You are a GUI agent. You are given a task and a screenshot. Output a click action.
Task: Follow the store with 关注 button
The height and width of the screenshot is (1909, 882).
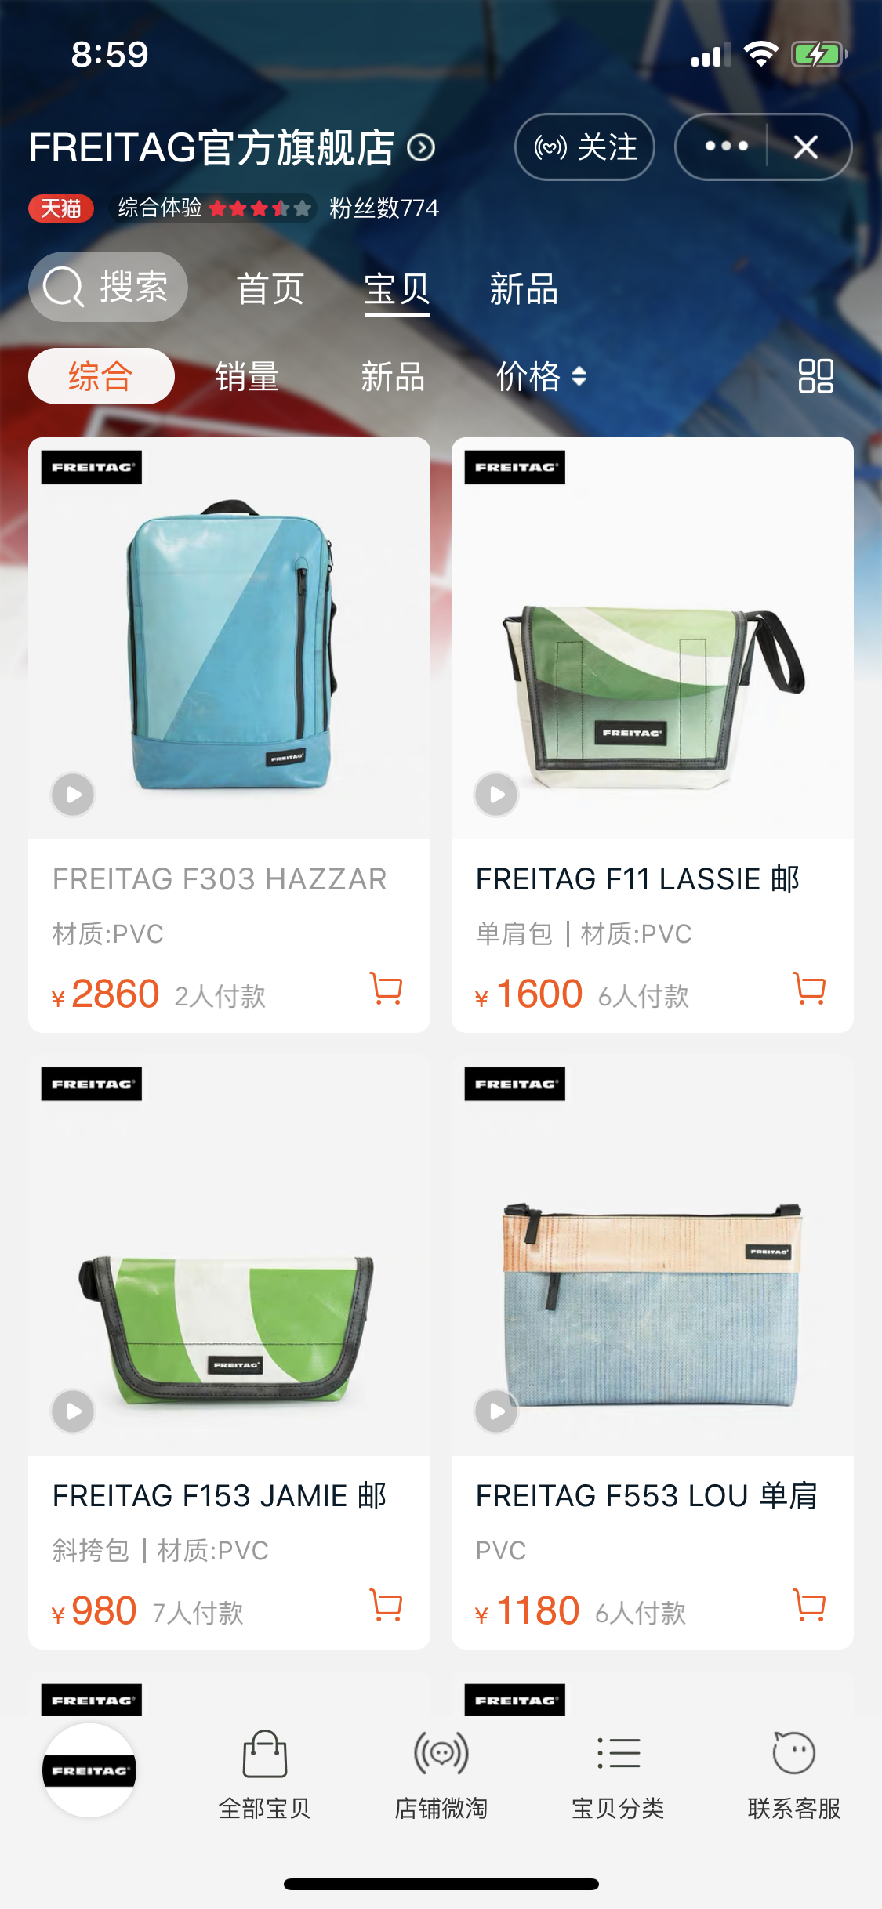click(x=585, y=147)
